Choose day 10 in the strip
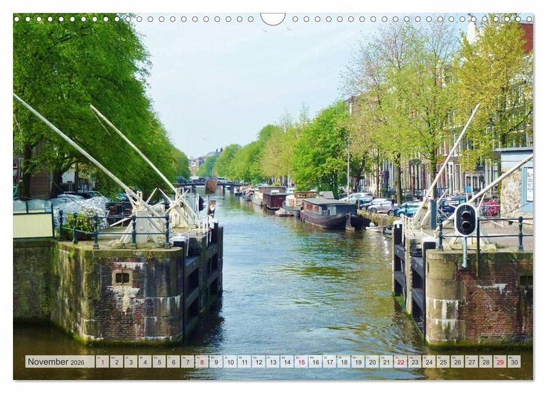The height and width of the screenshot is (393, 546). pyautogui.click(x=231, y=362)
